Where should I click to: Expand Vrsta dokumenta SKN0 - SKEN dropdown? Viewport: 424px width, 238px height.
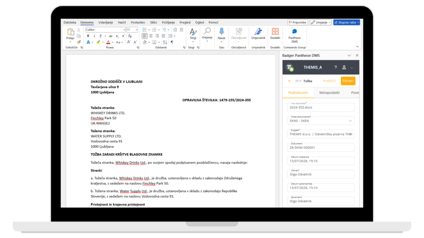click(350, 121)
